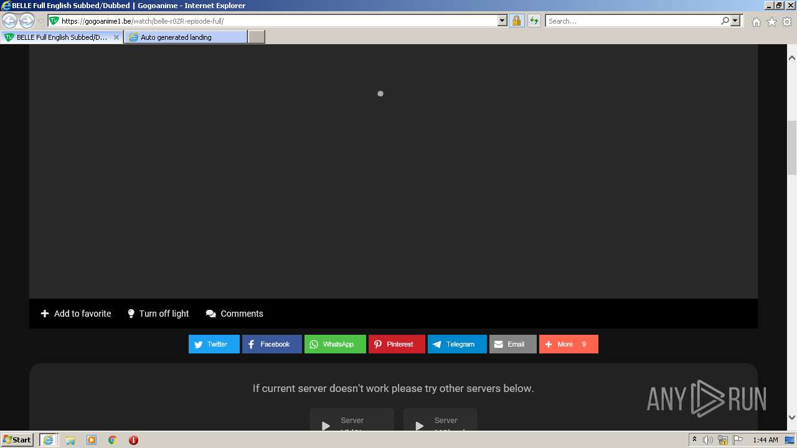Open the recent pages dropdown arrow
Screen dimensions: 797x448
tap(40, 21)
